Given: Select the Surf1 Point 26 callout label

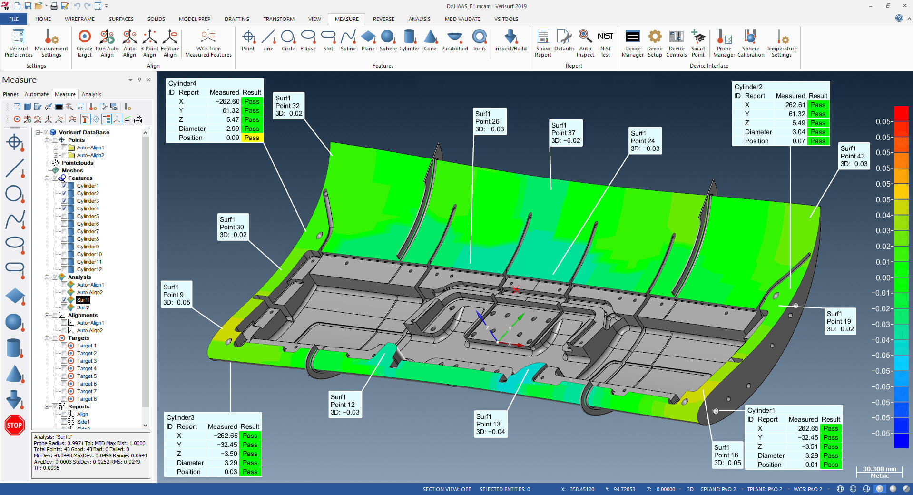Looking at the screenshot, I should point(489,121).
